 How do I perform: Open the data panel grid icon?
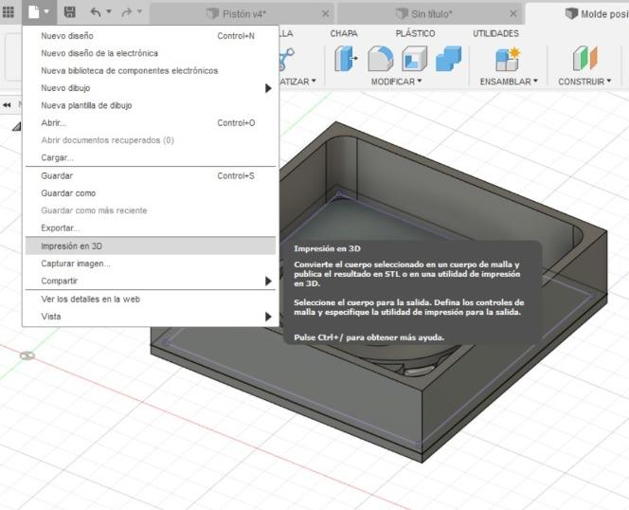(x=8, y=12)
